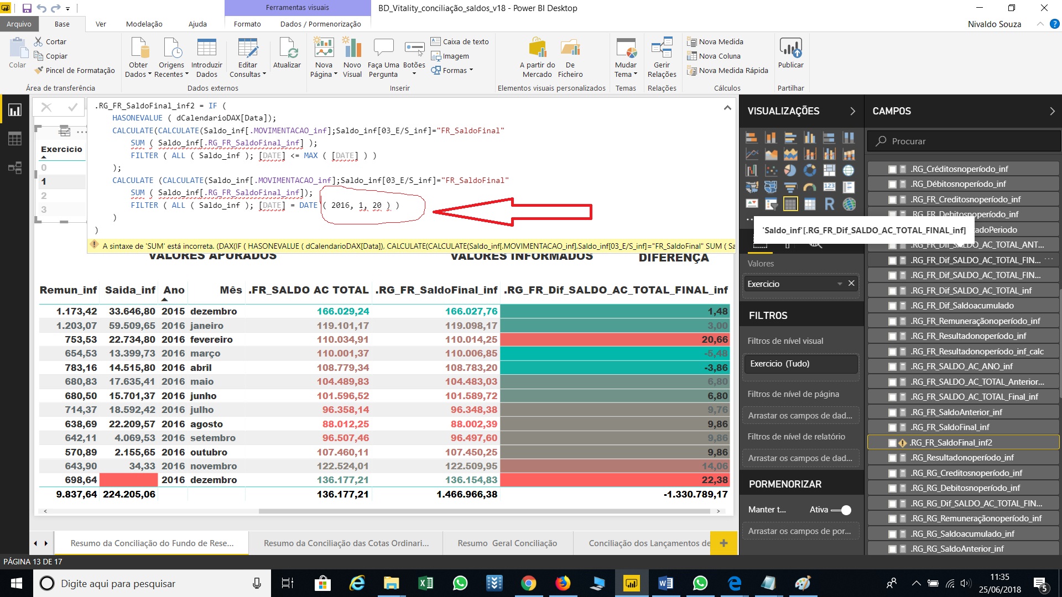Select the pie chart visual
This screenshot has width=1062, height=597.
(790, 171)
